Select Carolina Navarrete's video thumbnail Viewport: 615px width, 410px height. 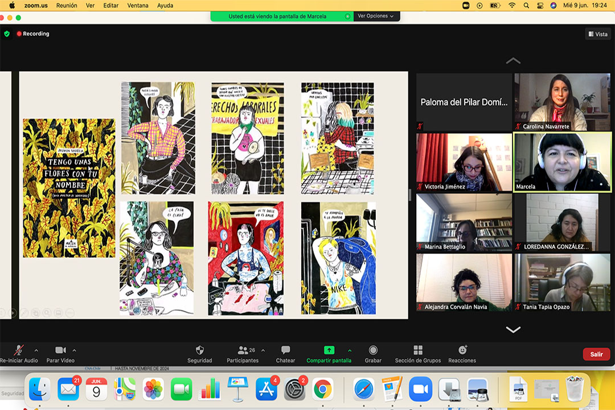click(x=562, y=102)
